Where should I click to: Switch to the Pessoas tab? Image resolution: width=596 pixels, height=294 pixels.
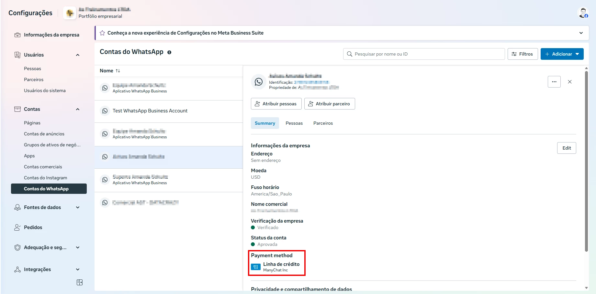(294, 123)
